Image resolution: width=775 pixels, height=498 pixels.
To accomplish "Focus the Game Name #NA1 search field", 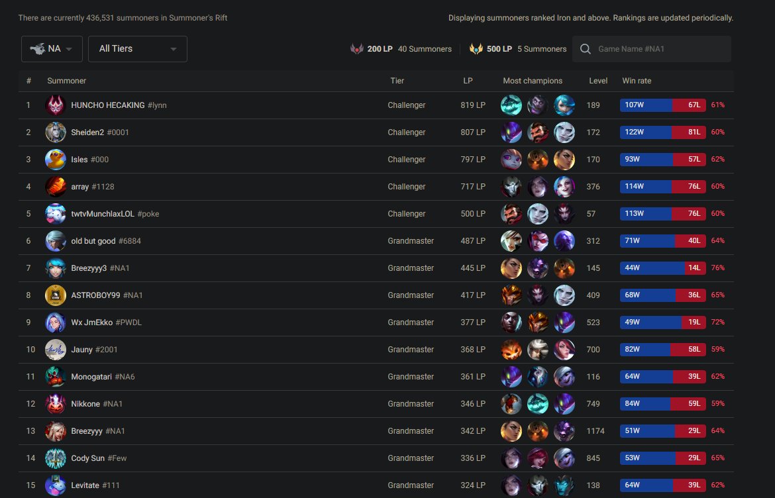I will point(659,49).
